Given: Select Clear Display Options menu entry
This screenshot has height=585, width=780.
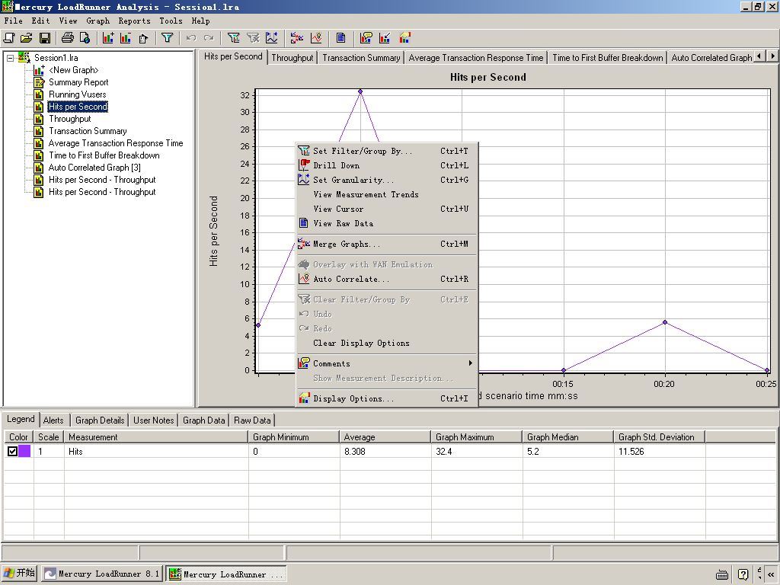Looking at the screenshot, I should [387, 343].
